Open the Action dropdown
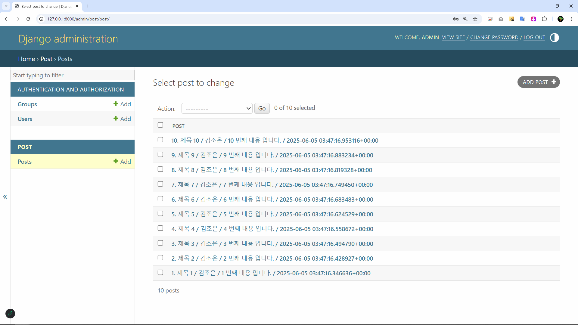578x325 pixels. point(217,108)
